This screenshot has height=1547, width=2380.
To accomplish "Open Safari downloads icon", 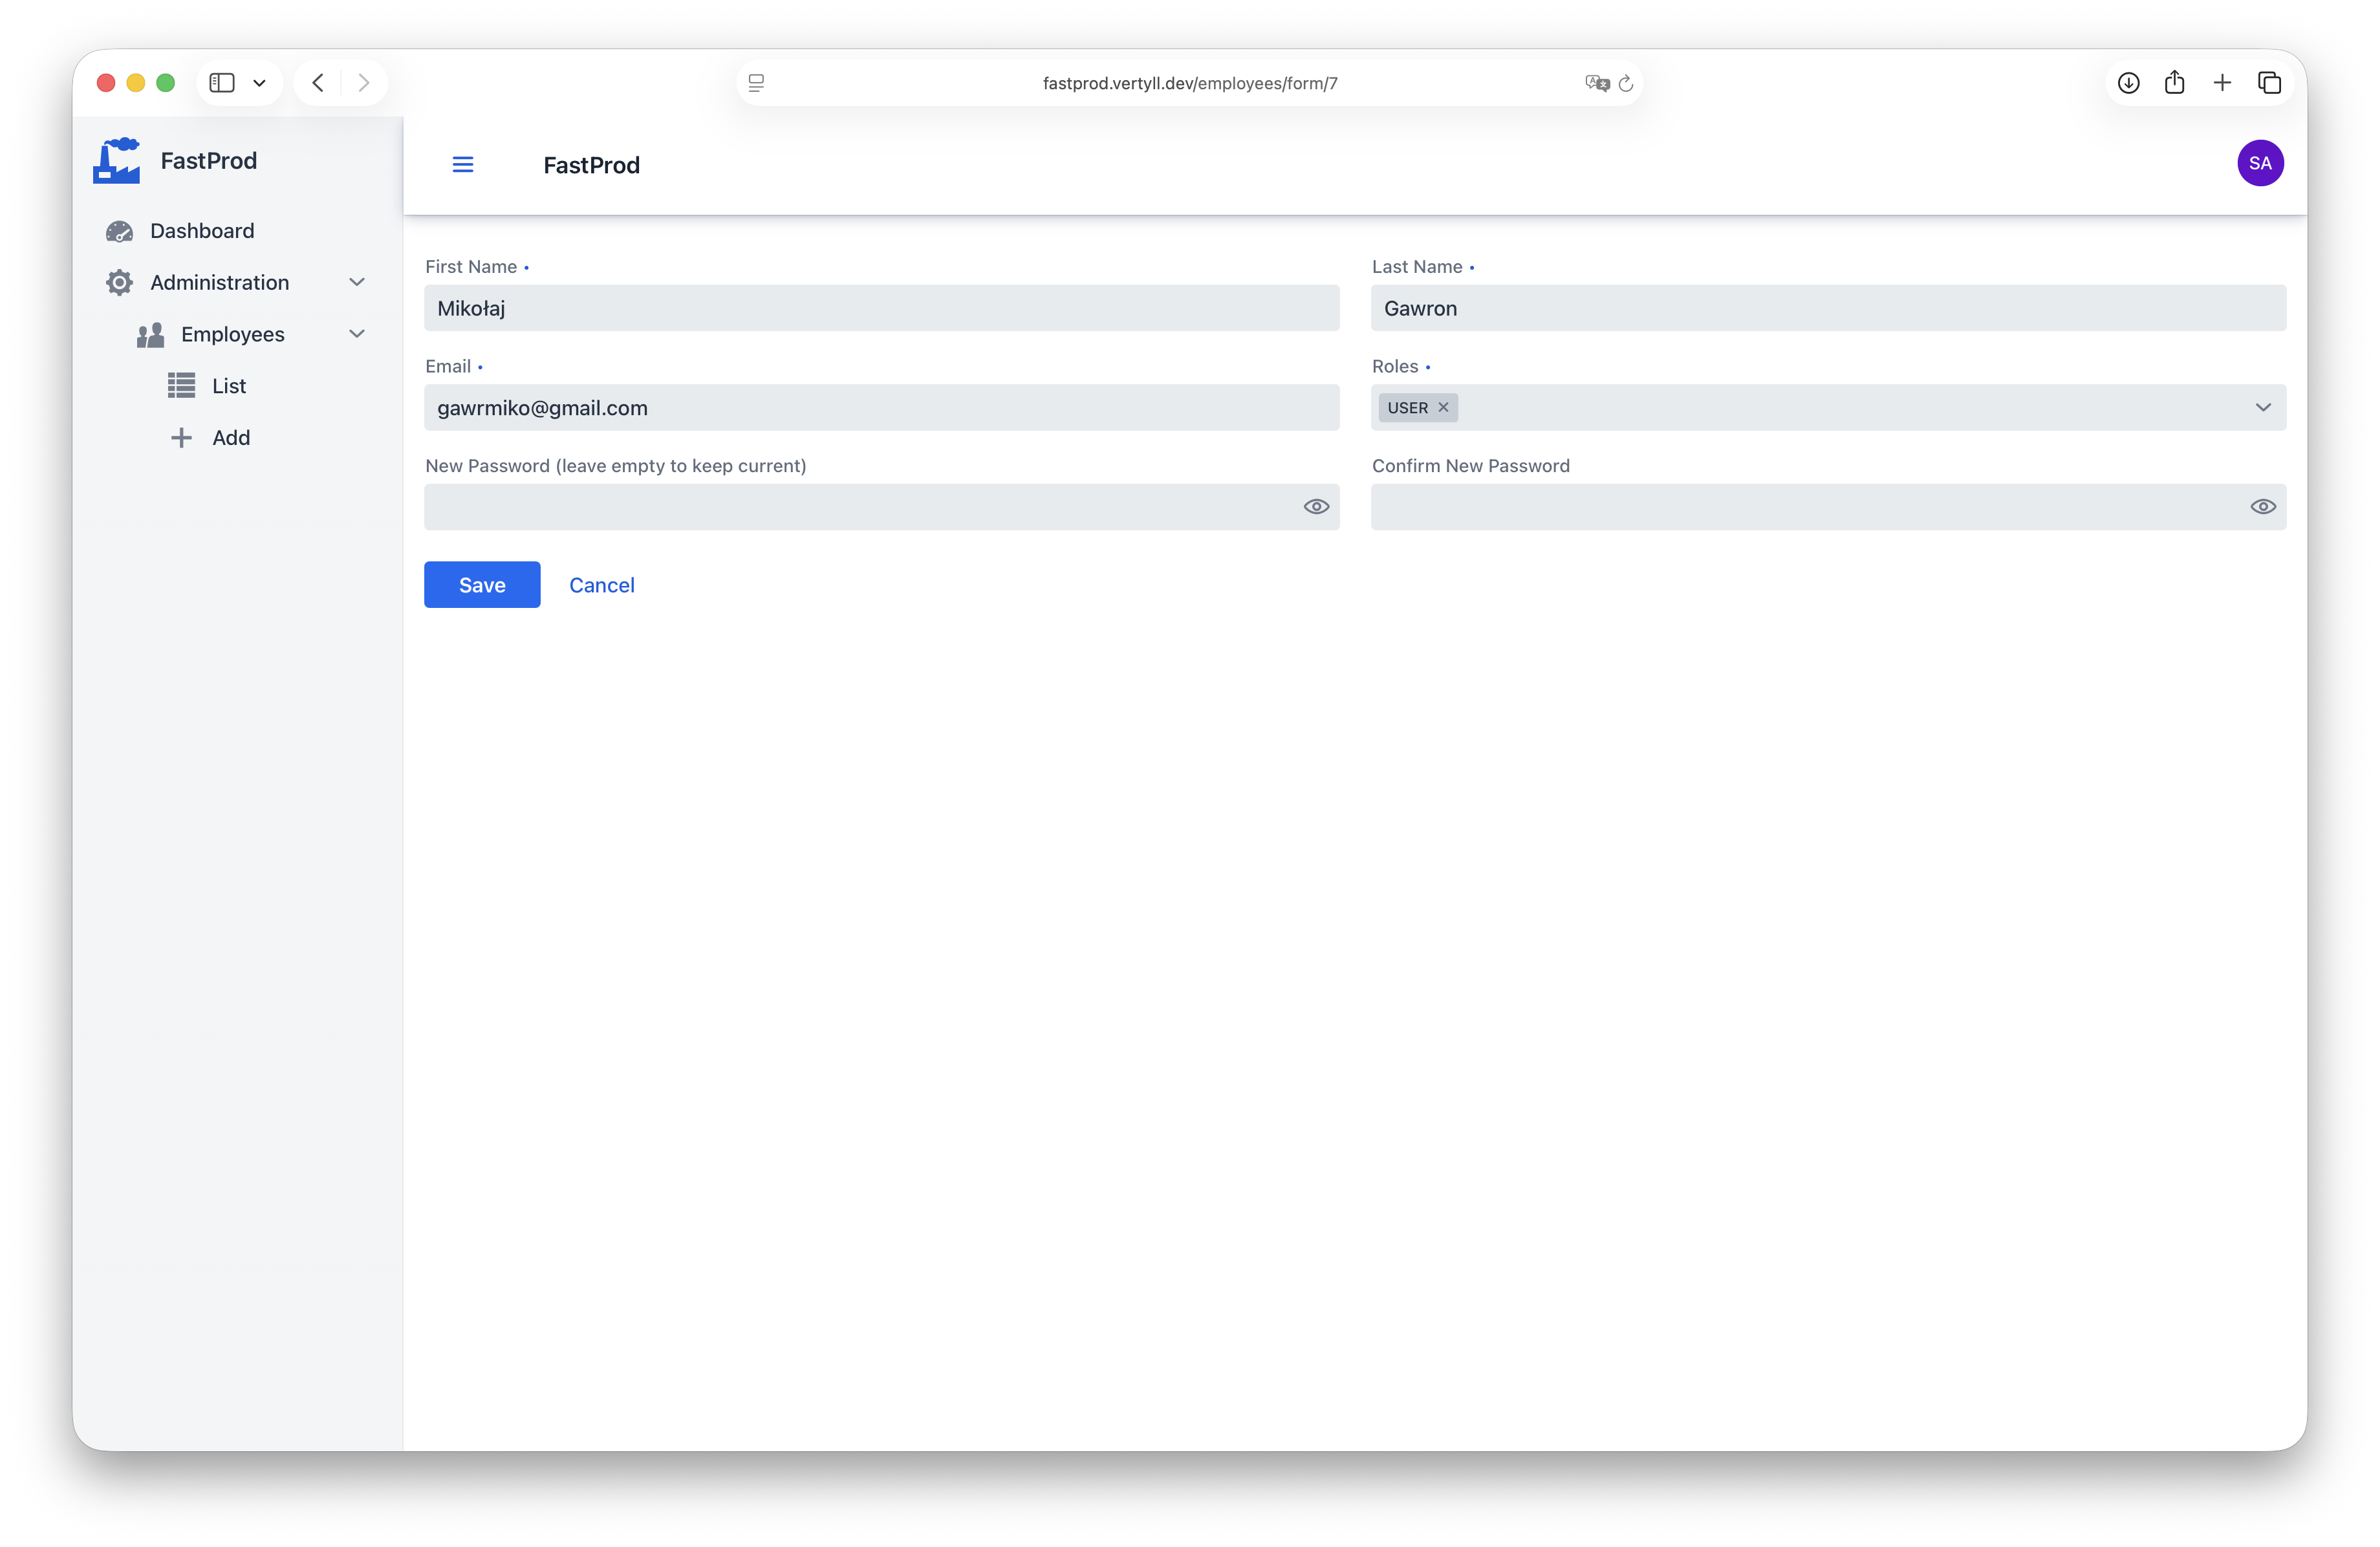I will pyautogui.click(x=2128, y=83).
